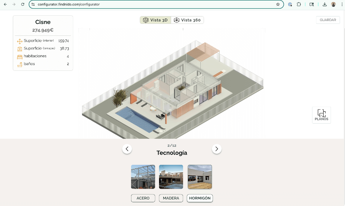Select the HORMIGÓN technology option

pos(200,198)
